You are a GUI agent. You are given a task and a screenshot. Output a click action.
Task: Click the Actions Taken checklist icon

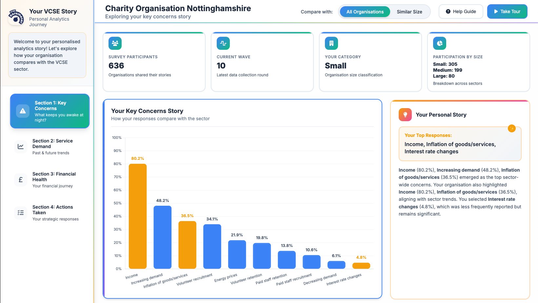[x=21, y=213]
